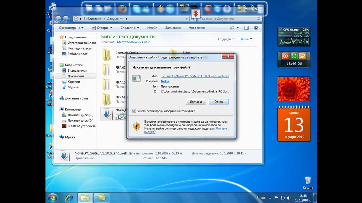Screen dimensions: 362x203
Task: Toggle the preview pane icon
Action: point(246,28)
